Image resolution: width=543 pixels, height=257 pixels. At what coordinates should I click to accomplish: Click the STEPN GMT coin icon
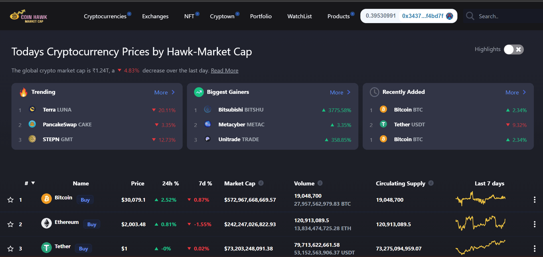[32, 139]
